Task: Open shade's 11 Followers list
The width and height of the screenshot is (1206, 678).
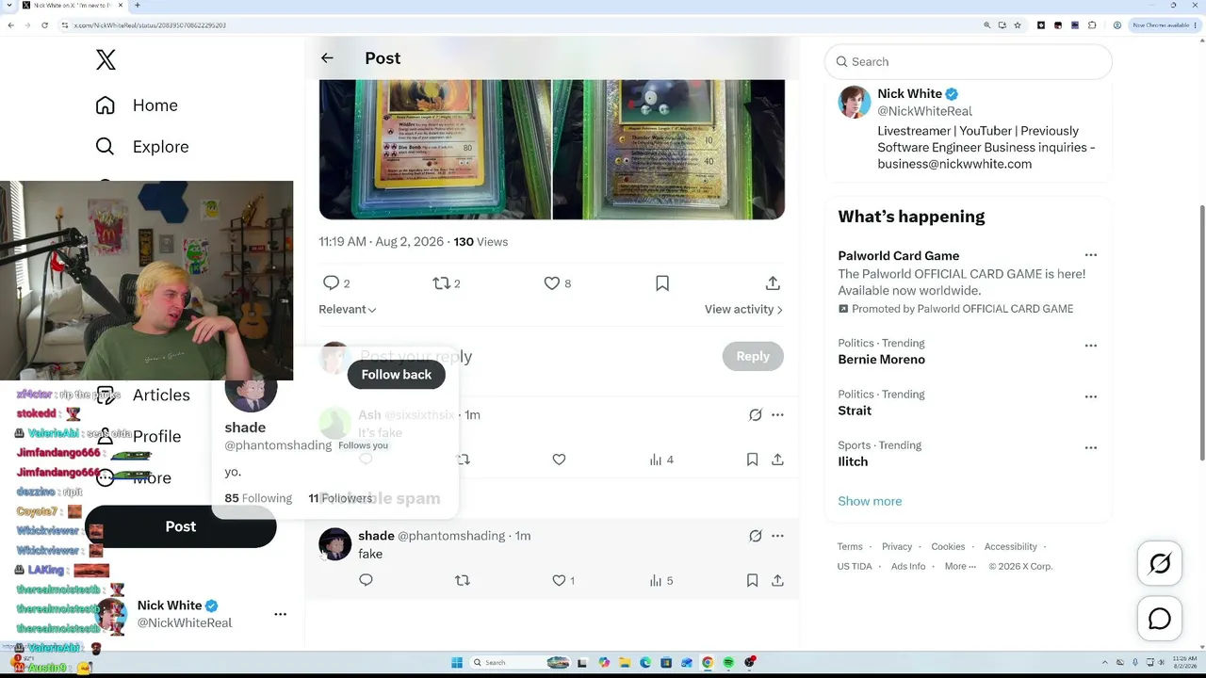Action: click(340, 498)
